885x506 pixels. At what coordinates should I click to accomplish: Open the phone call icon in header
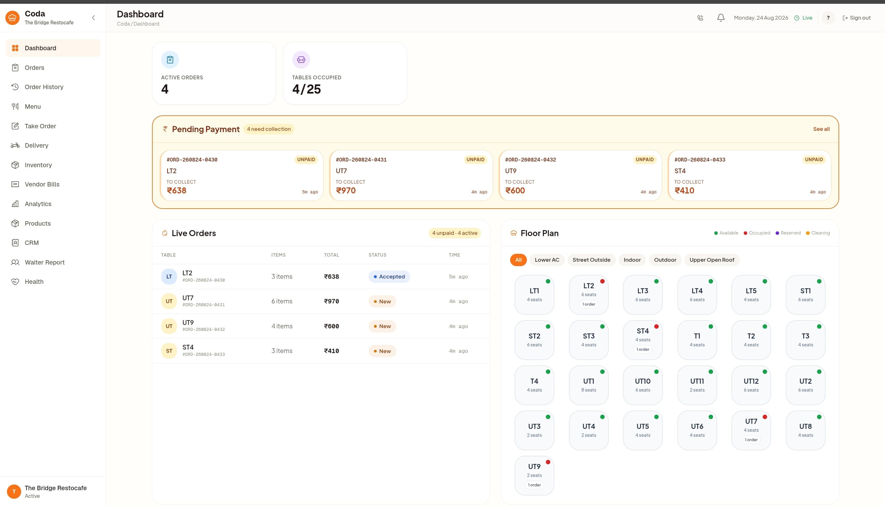pos(700,18)
